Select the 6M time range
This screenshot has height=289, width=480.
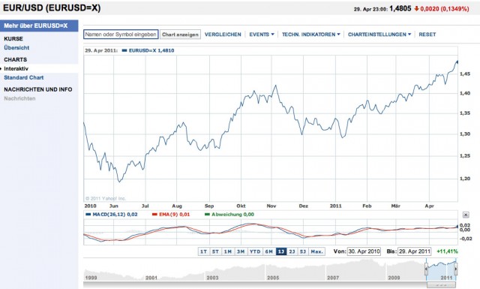click(x=268, y=251)
